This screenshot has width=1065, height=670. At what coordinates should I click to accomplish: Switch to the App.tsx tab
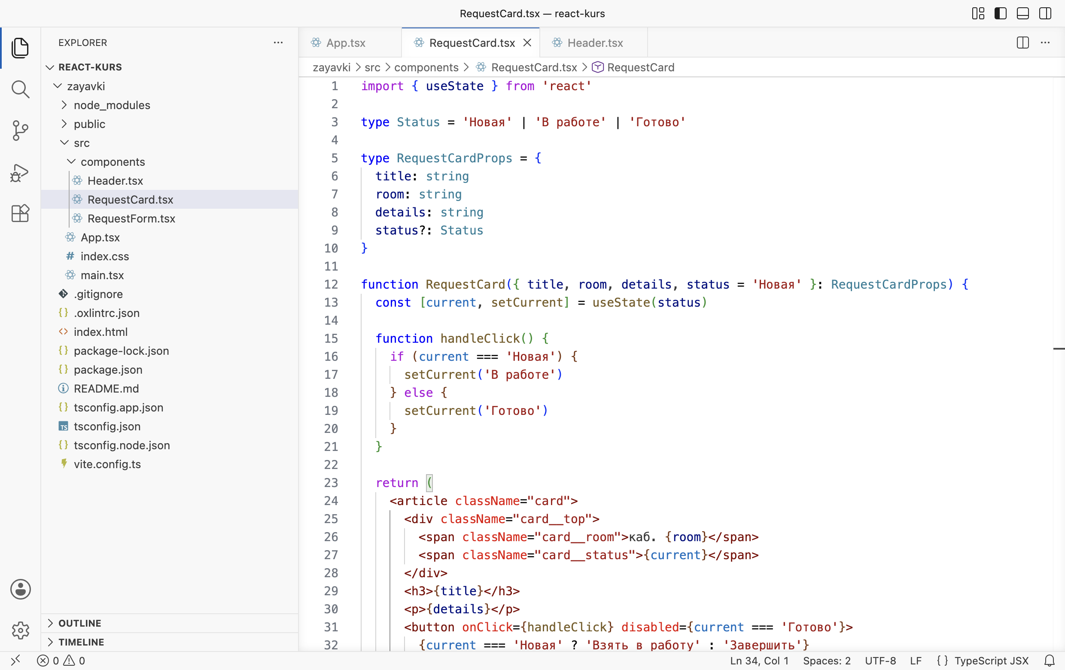[x=350, y=43]
